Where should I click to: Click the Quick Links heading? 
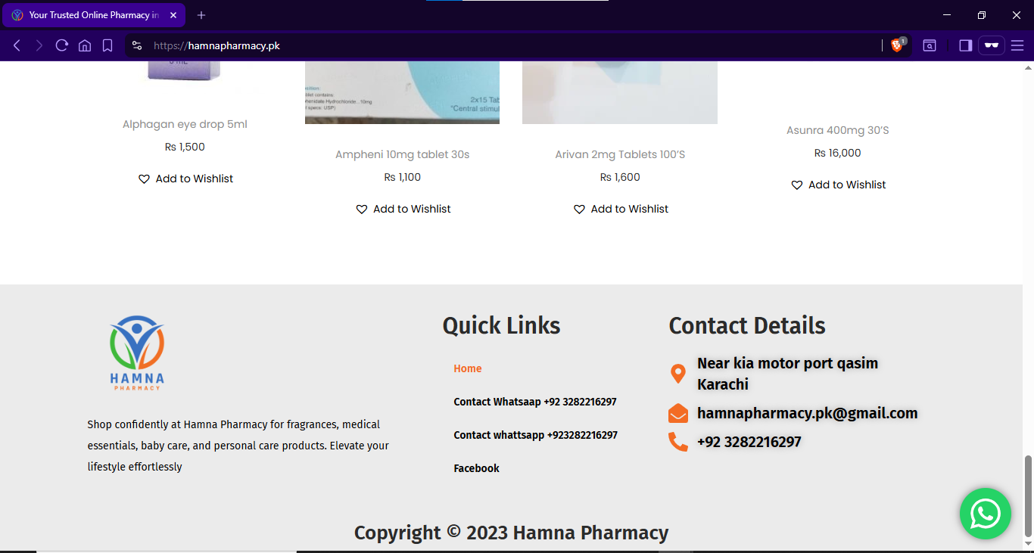click(502, 325)
